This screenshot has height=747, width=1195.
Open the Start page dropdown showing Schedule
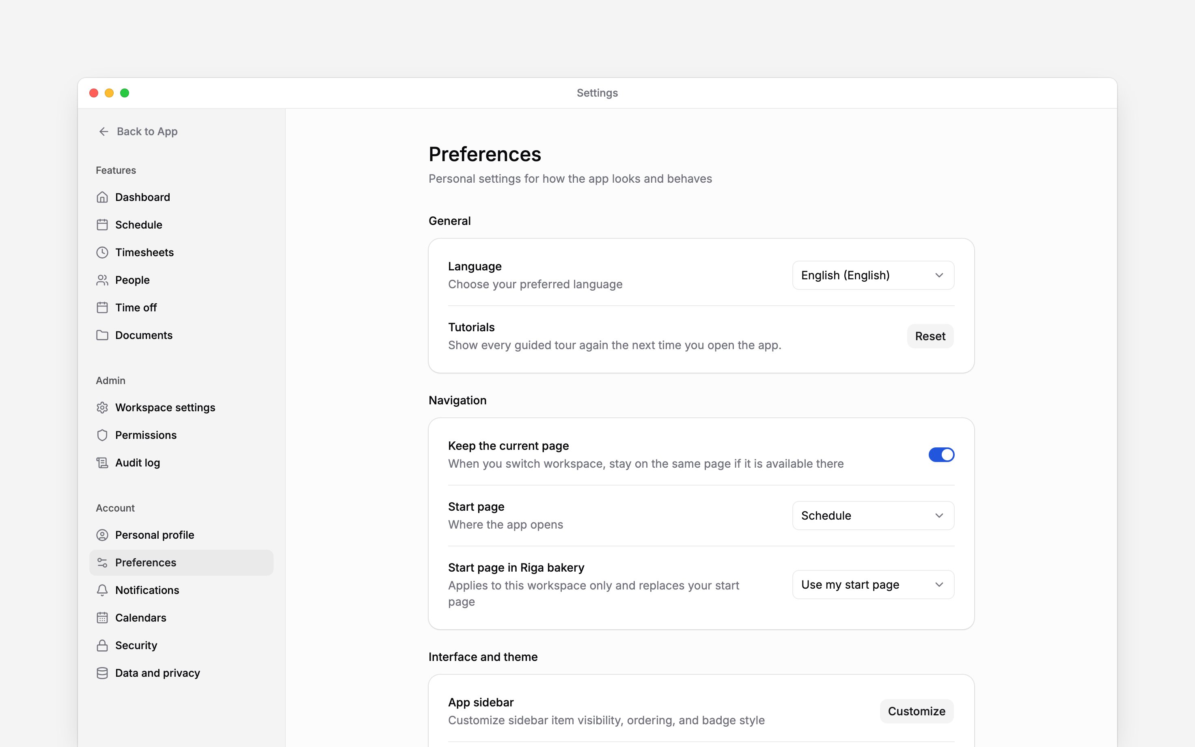tap(873, 516)
